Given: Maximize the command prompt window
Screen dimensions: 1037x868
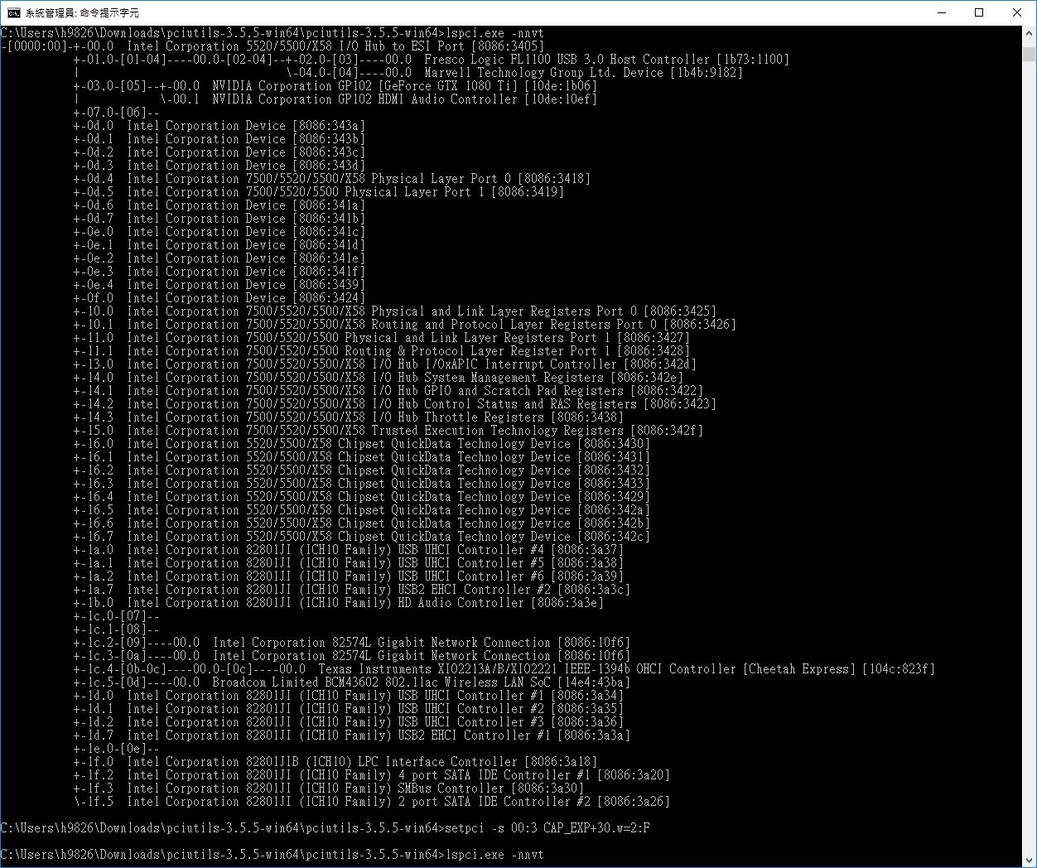Looking at the screenshot, I should tap(979, 12).
